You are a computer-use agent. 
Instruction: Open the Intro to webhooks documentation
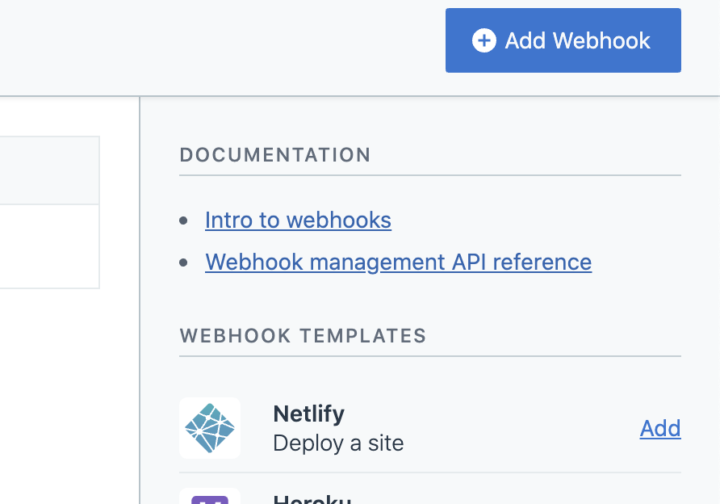point(298,220)
